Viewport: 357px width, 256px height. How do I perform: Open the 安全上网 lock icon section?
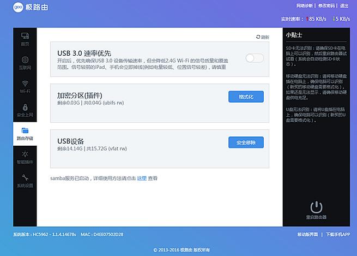[25, 107]
